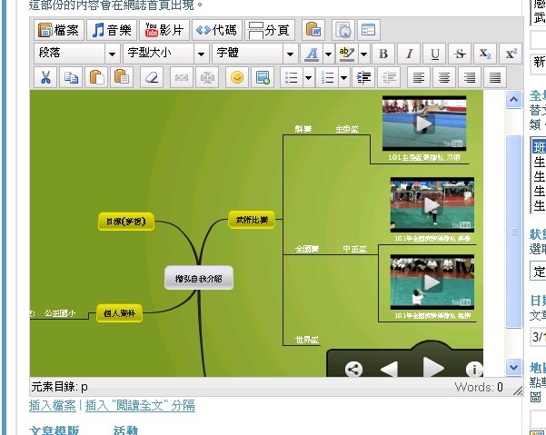Viewport: 546px width, 435px height.
Task: Click the 目標(夢想) mind map node
Action: 126,222
